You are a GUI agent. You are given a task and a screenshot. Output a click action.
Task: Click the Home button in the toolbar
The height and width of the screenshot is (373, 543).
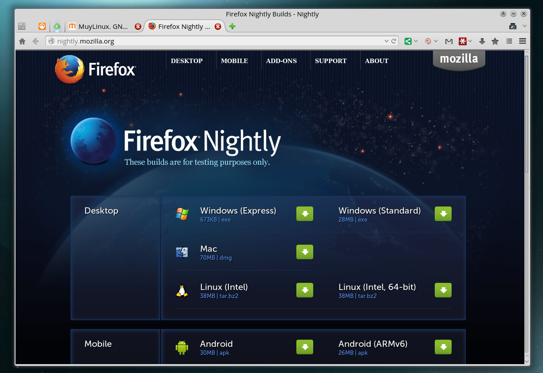coord(22,41)
